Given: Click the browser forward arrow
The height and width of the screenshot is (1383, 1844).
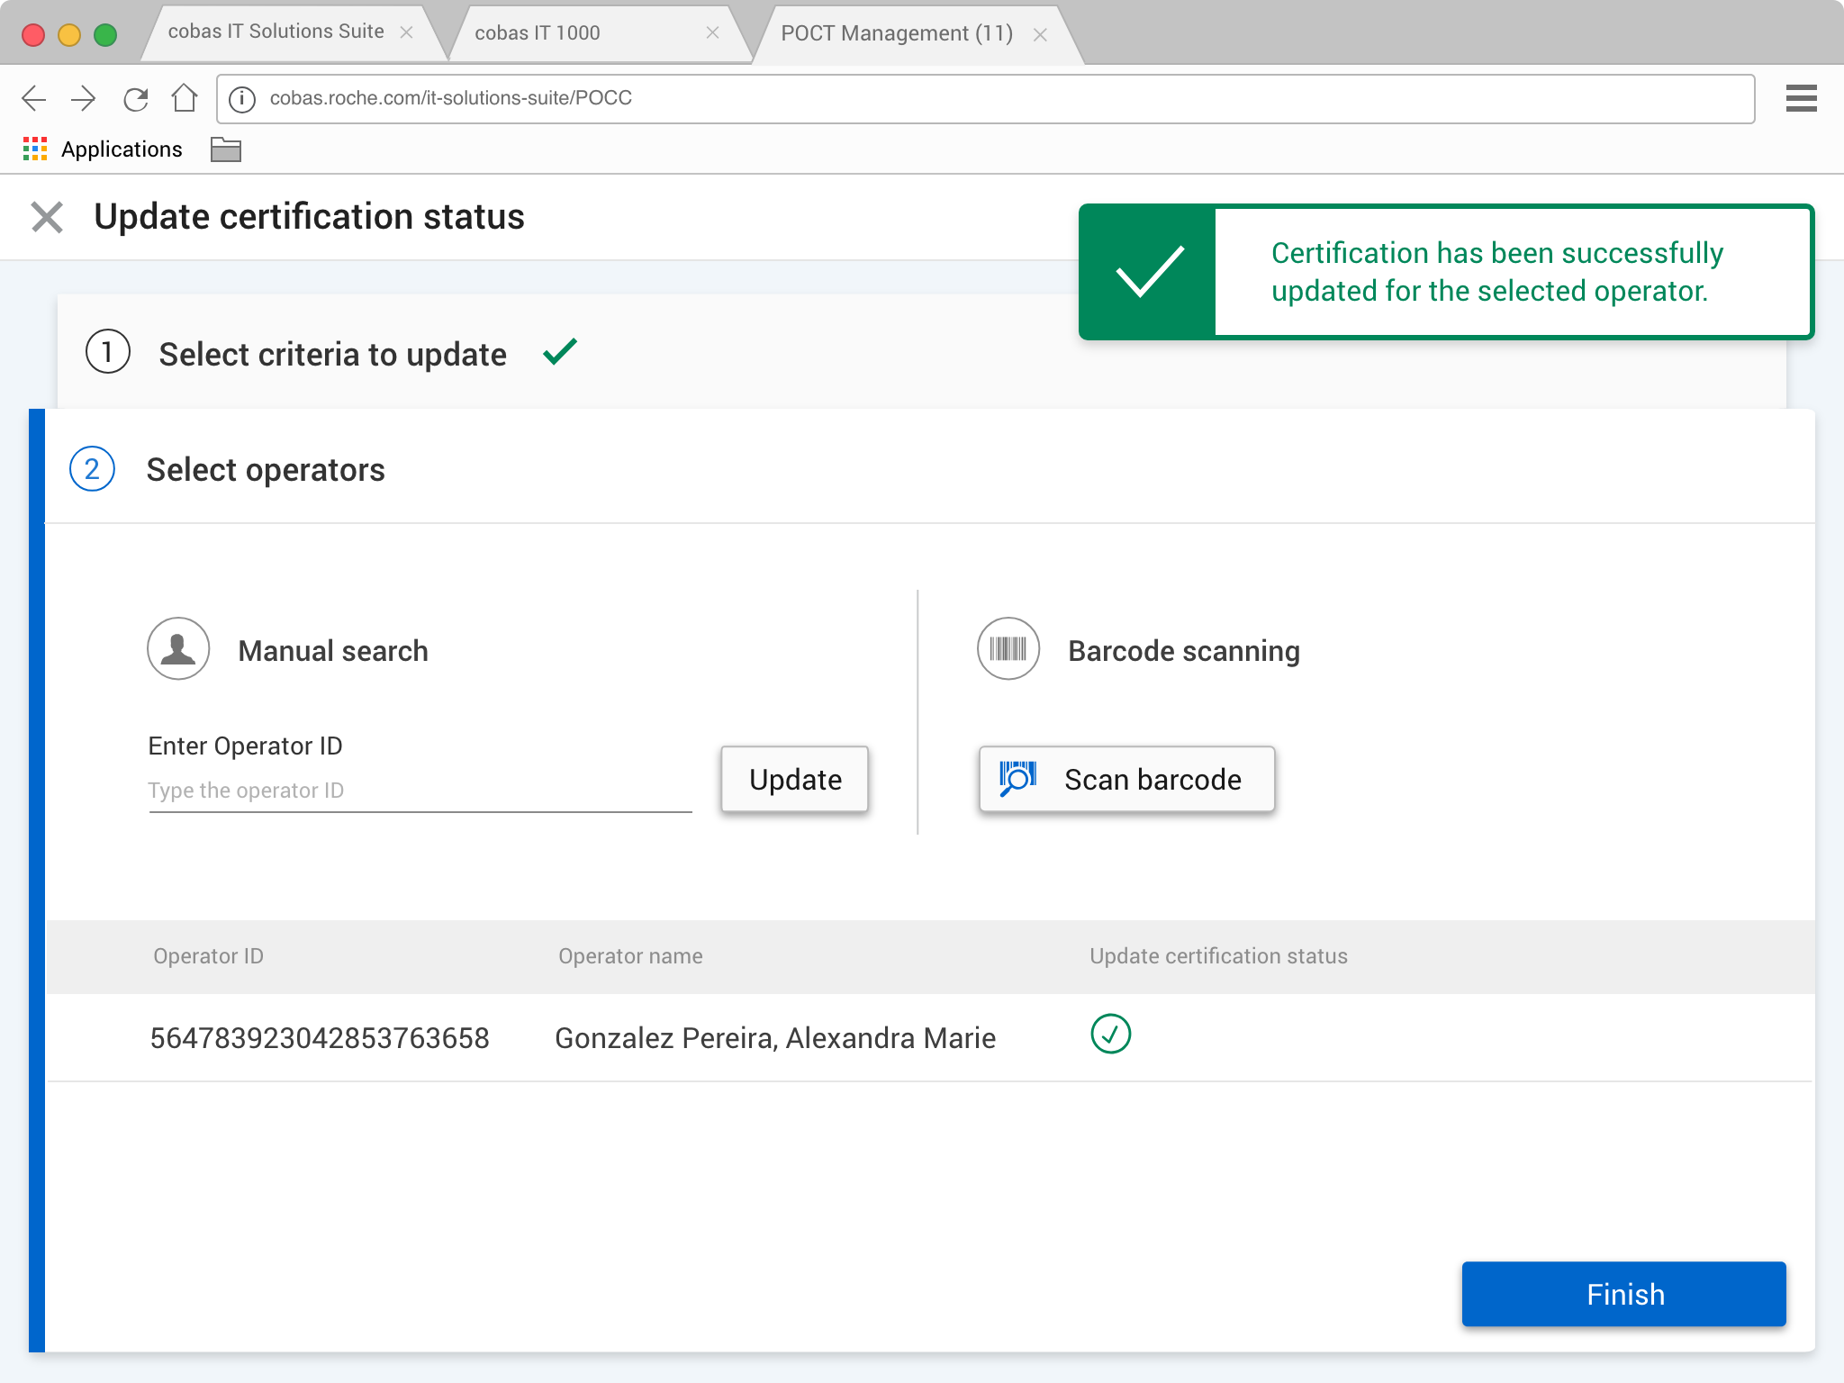Looking at the screenshot, I should coord(84,98).
